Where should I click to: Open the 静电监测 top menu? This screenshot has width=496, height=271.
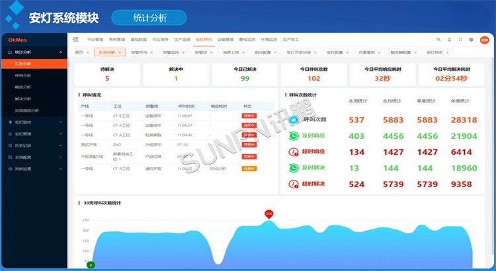pos(247,40)
